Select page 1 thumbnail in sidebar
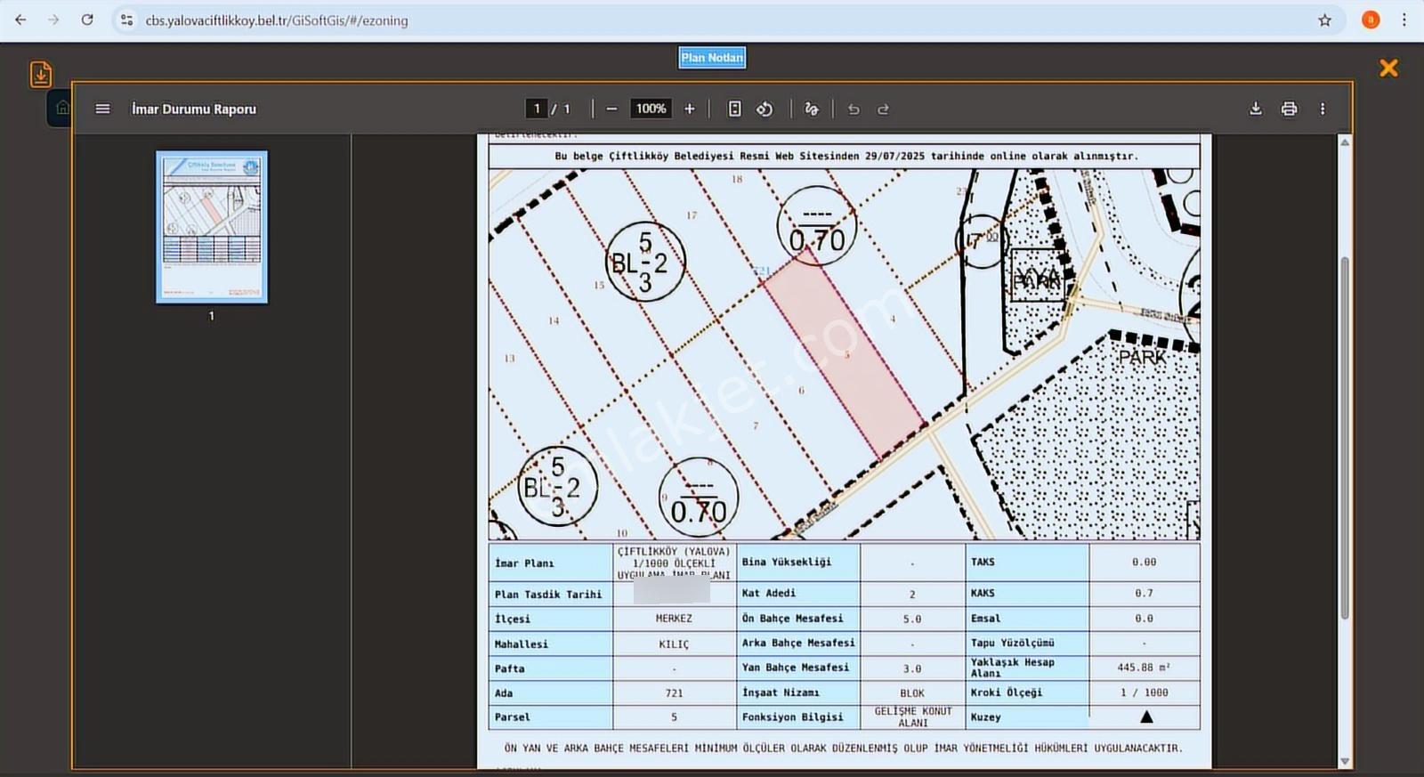Viewport: 1424px width, 777px height. [212, 227]
